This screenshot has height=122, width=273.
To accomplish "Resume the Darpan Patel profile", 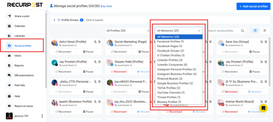I will click(x=144, y=72).
